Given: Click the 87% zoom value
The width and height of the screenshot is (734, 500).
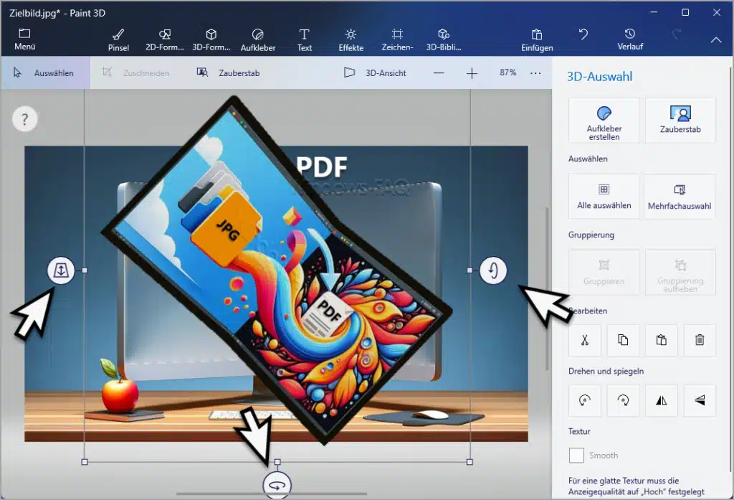Looking at the screenshot, I should pos(507,72).
